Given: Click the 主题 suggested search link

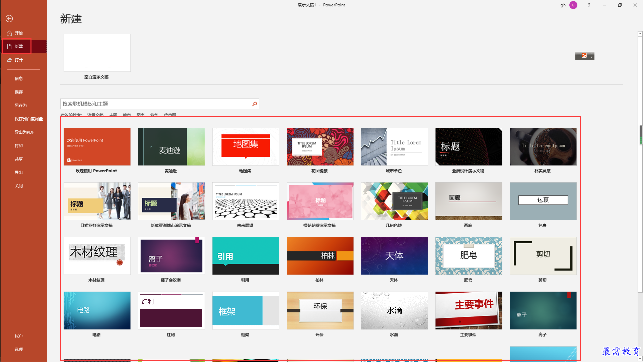Looking at the screenshot, I should tap(113, 115).
